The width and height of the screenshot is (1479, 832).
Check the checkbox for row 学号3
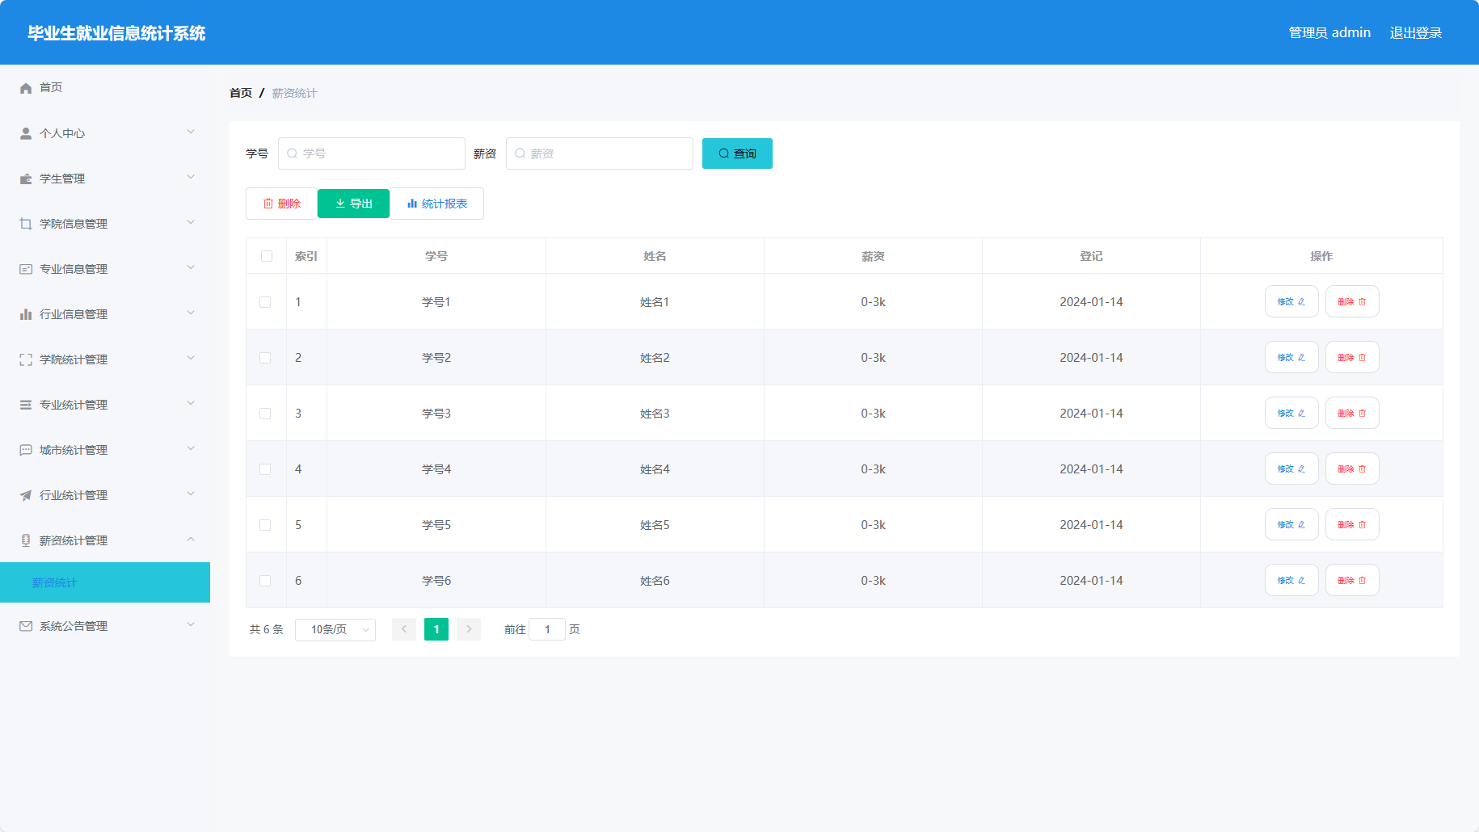[265, 414]
